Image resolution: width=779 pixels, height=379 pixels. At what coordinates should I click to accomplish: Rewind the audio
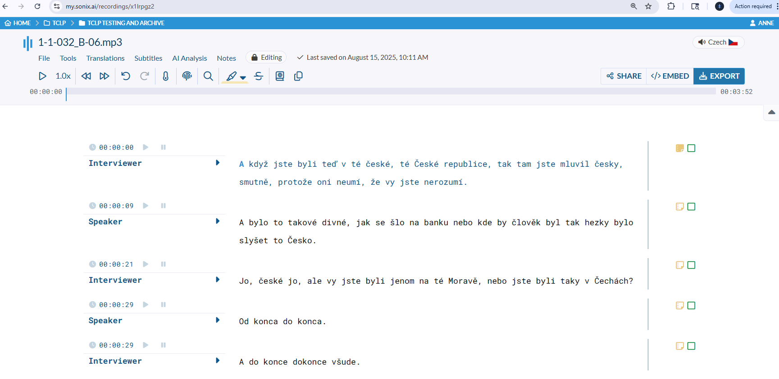point(86,76)
